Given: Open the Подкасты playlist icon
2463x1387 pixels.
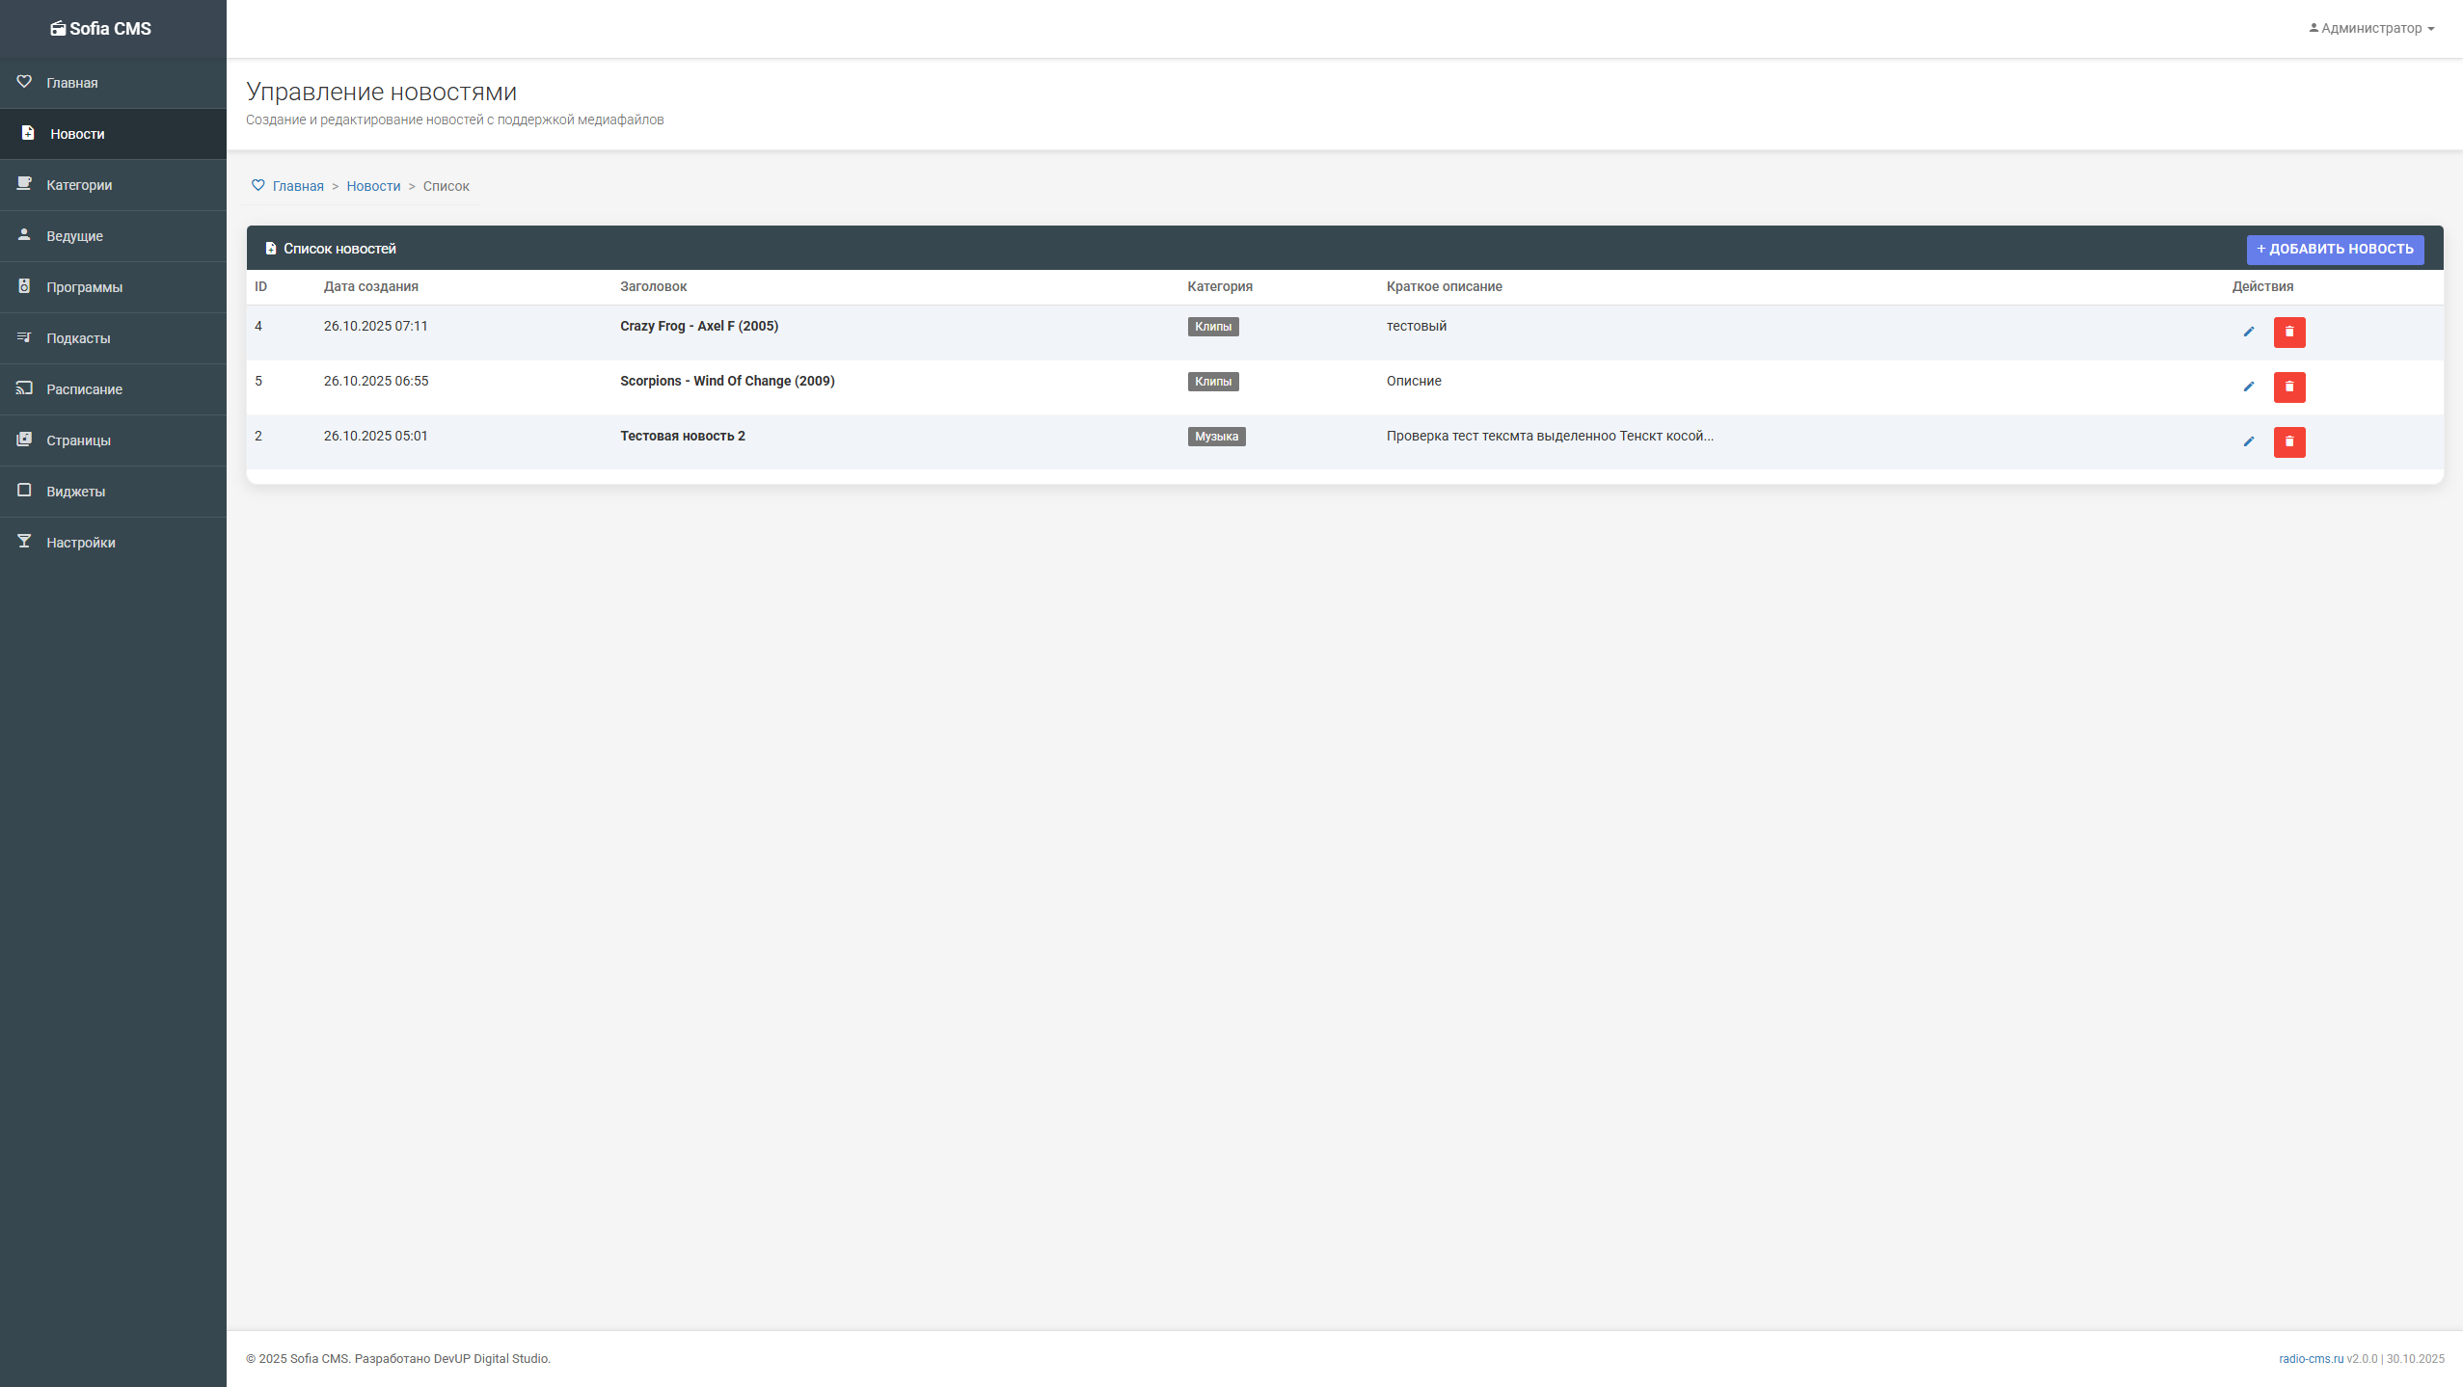Looking at the screenshot, I should pyautogui.click(x=25, y=337).
